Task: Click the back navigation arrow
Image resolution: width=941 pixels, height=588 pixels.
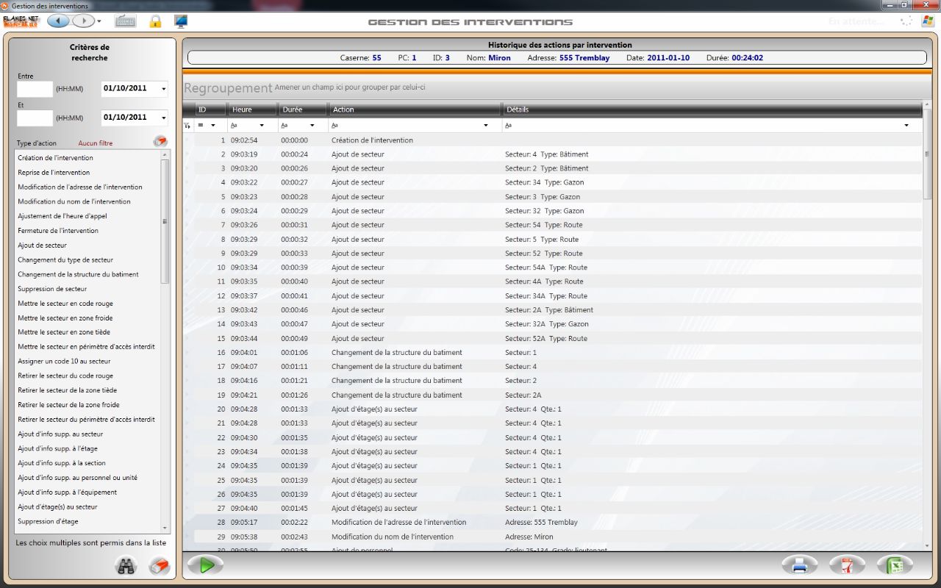Action: [x=59, y=21]
